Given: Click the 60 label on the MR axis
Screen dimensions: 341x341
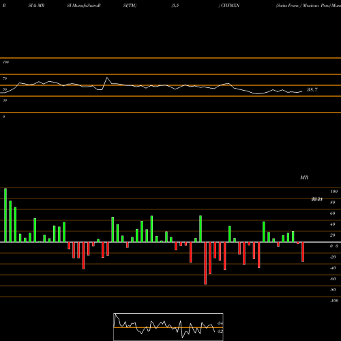Looking at the screenshot, I should [x=333, y=213].
